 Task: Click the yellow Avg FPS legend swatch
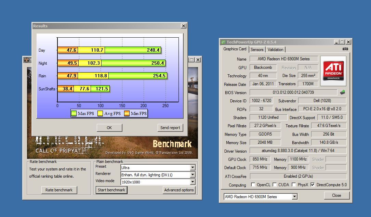[x=100, y=114]
